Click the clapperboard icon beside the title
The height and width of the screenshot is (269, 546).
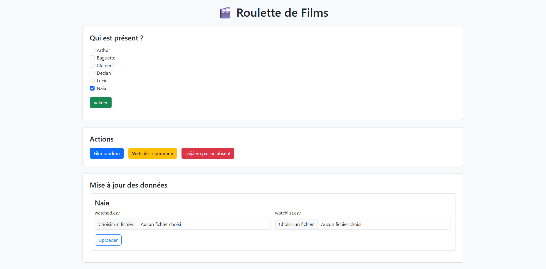(x=225, y=13)
